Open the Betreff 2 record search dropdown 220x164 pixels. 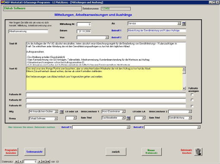click(x=198, y=127)
